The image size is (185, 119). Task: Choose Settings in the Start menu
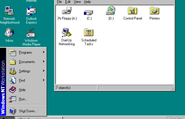(x=27, y=71)
